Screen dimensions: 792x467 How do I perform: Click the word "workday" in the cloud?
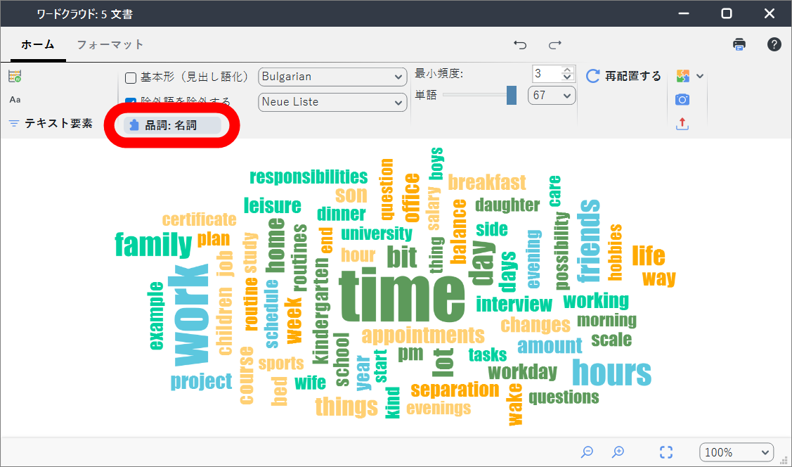[x=523, y=373]
